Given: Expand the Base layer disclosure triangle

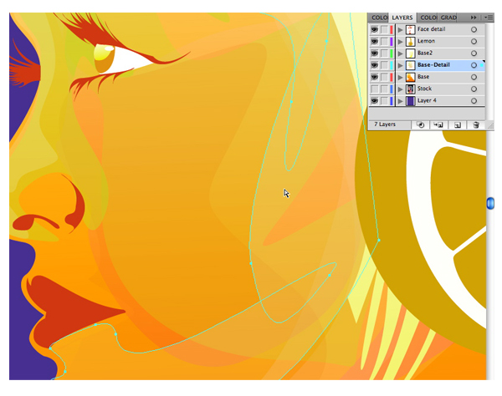Looking at the screenshot, I should (400, 77).
